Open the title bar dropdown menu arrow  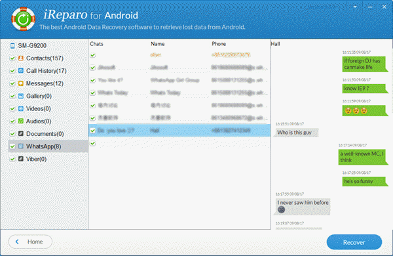point(355,7)
